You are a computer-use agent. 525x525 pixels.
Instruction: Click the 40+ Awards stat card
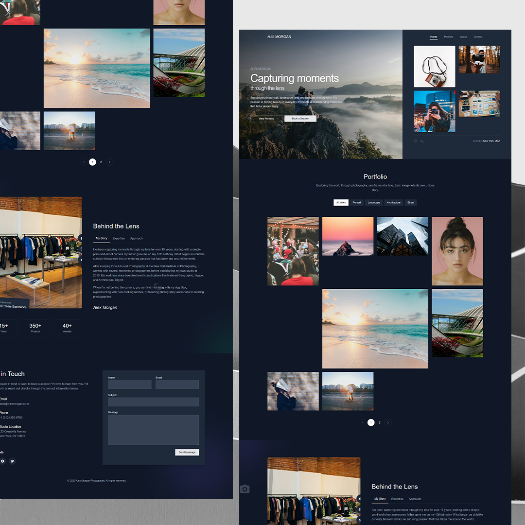pyautogui.click(x=67, y=328)
